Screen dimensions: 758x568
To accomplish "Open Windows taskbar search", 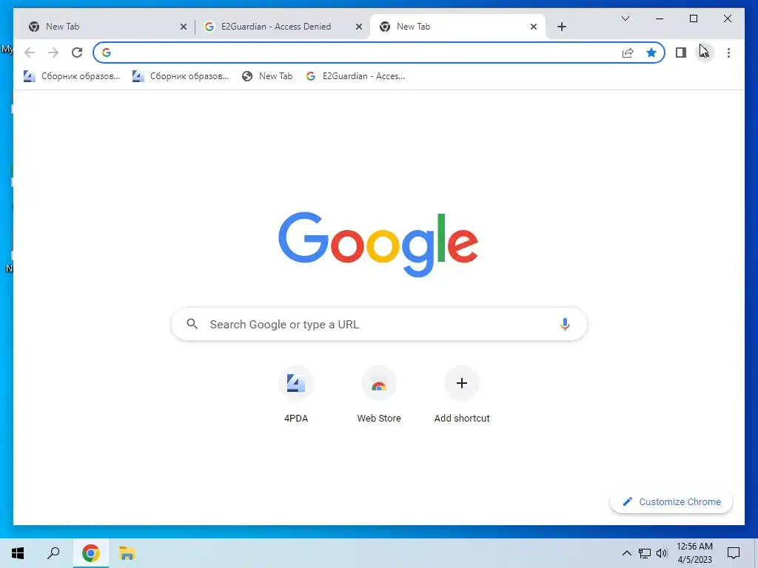I will tap(53, 553).
